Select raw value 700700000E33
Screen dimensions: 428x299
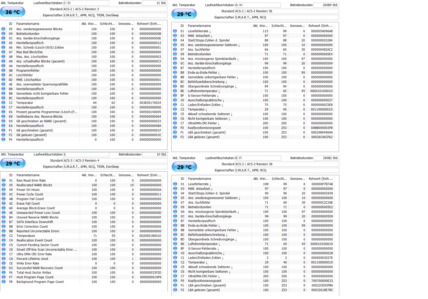pos(322,281)
